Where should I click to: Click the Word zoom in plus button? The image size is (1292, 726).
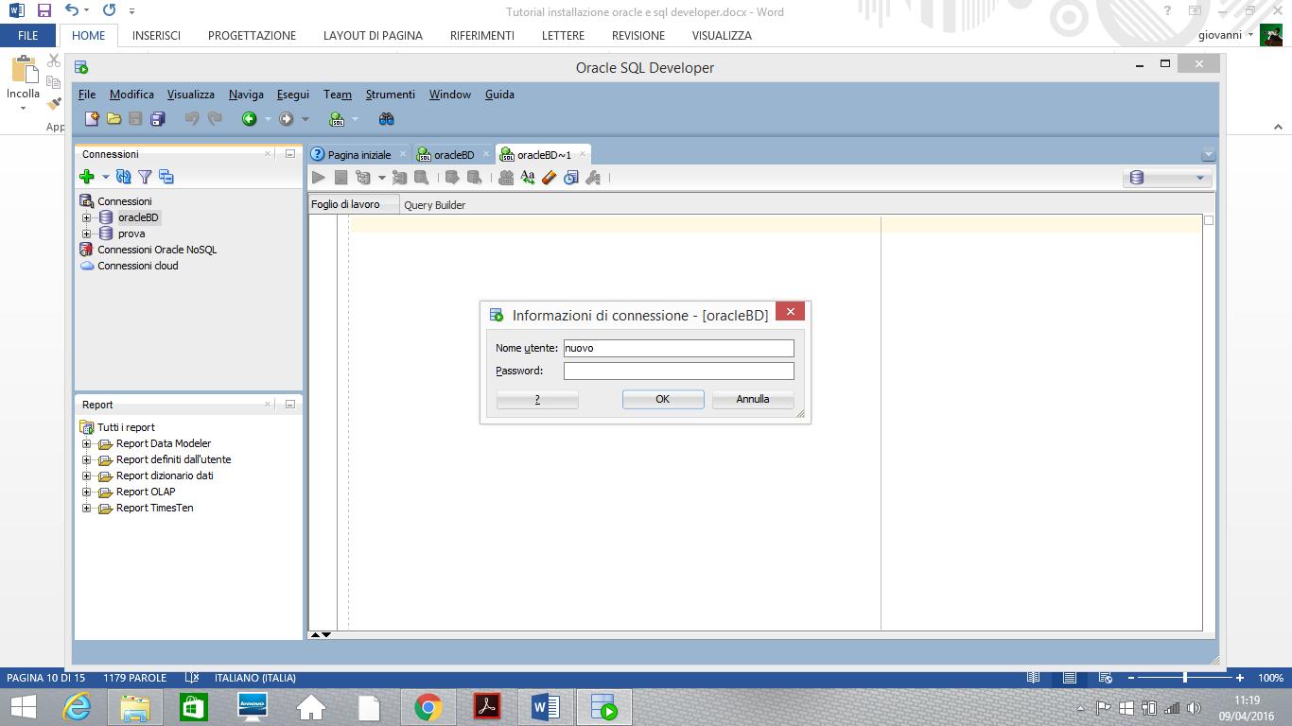coord(1240,678)
